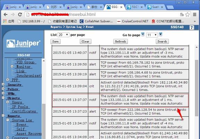Switch to the 51CT browser tab
The image size is (200, 139).
tap(135, 7)
